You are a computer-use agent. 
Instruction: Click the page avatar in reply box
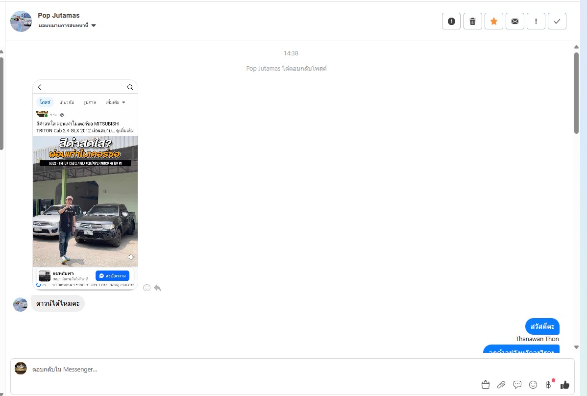coord(21,368)
